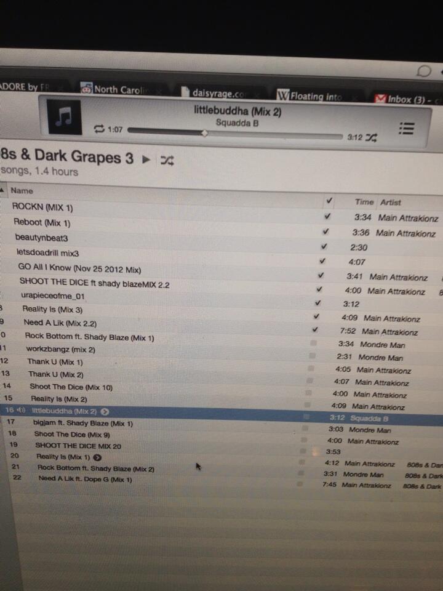Screen dimensions: 443x591
Task: Uncheck Reality Is (Mix 3) checkbox
Action: [x=316, y=316]
